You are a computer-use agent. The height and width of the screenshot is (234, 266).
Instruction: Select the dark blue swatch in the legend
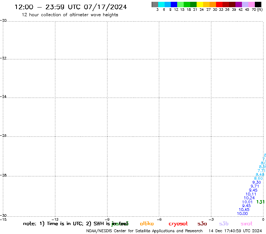tap(174, 4)
